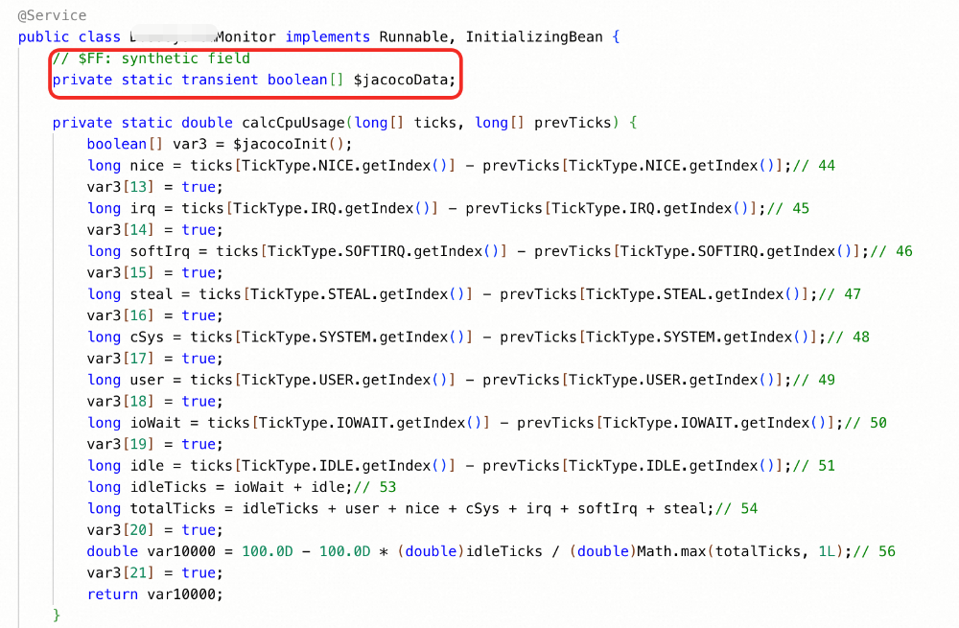Click the '// 46' line number comment
This screenshot has width=959, height=628.
pos(892,251)
